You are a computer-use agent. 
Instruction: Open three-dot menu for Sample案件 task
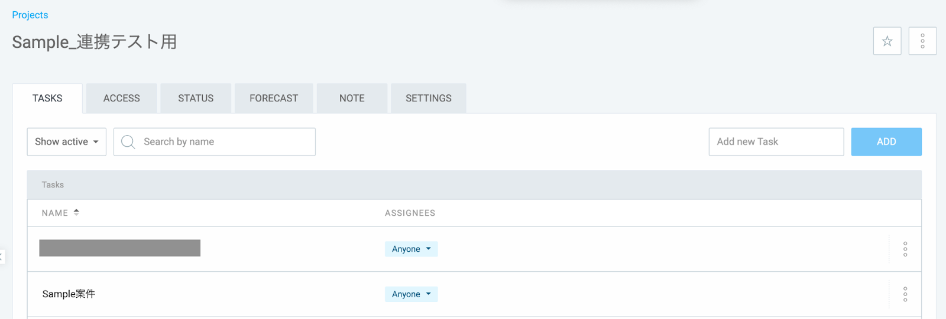(x=905, y=294)
